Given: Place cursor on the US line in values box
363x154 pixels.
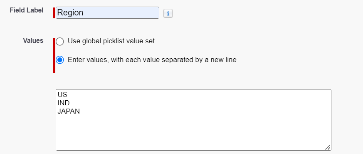Looking at the screenshot, I should 62,94.
